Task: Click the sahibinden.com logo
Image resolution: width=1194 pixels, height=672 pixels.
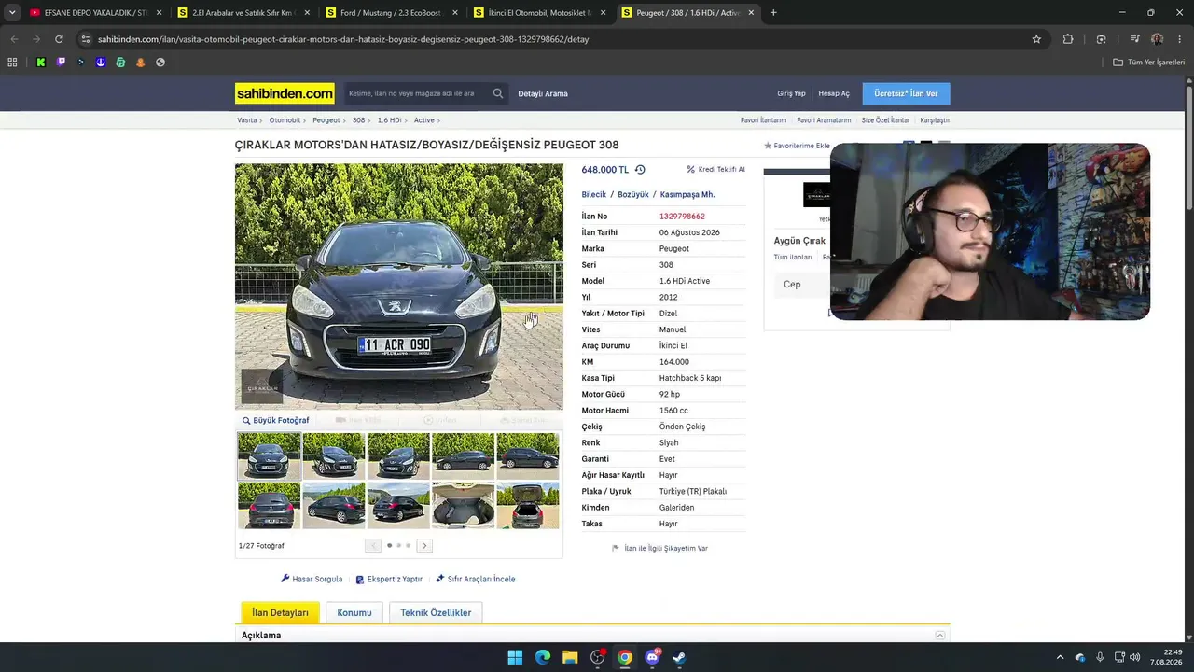Action: coord(285,93)
